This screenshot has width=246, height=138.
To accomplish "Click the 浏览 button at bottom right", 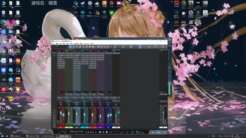I will point(164,132).
